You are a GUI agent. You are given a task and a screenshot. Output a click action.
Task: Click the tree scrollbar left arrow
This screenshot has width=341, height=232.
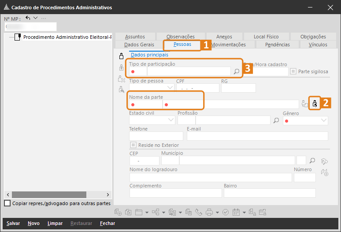click(x=8, y=195)
